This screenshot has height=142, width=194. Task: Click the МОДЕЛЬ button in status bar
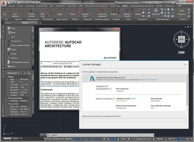click(69, 139)
